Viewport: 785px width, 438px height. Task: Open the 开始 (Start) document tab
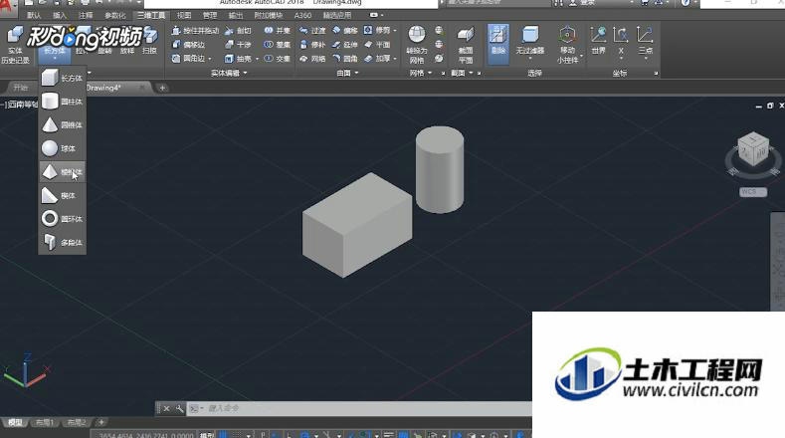[x=21, y=88]
